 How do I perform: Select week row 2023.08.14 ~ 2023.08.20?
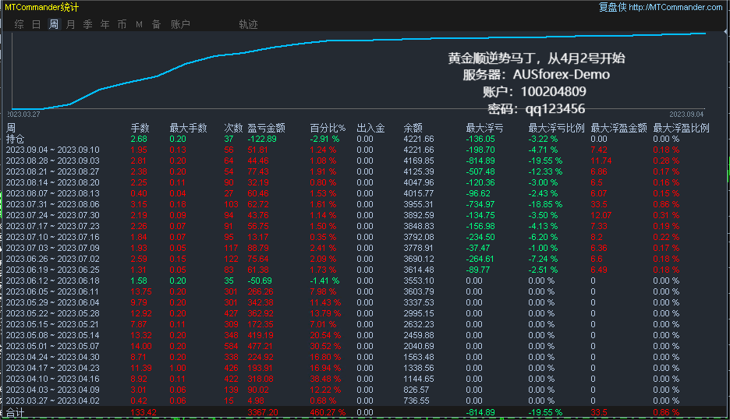point(52,182)
